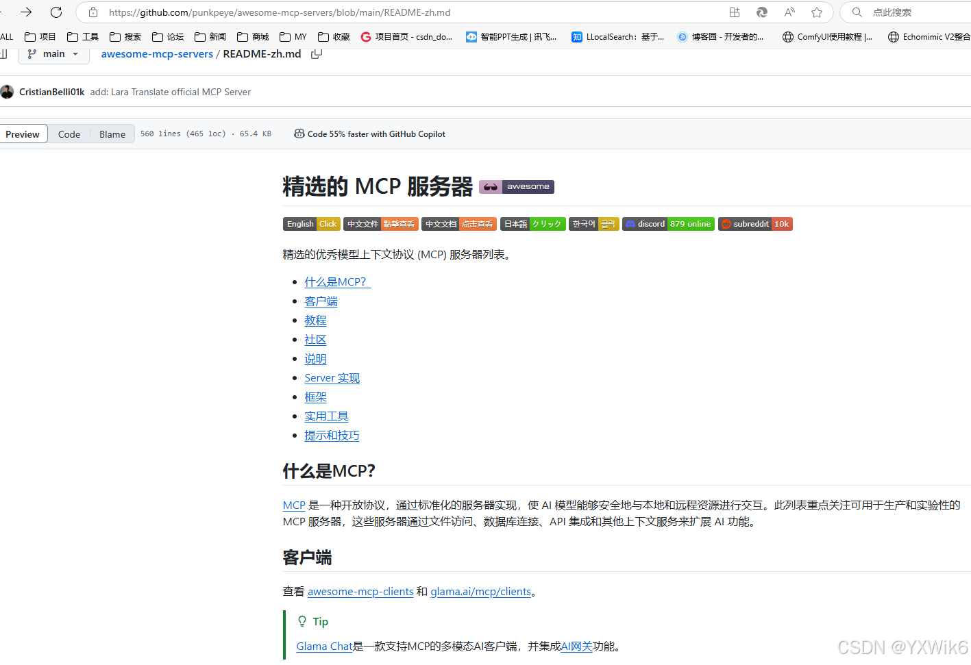Open the 博客园 bookmark
The width and height of the screenshot is (971, 665).
[720, 37]
